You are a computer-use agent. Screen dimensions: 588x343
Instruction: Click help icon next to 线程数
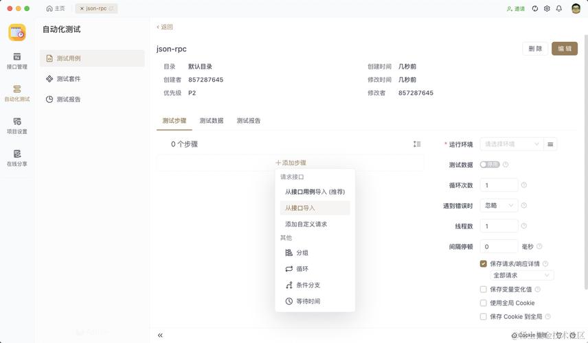pyautogui.click(x=524, y=226)
